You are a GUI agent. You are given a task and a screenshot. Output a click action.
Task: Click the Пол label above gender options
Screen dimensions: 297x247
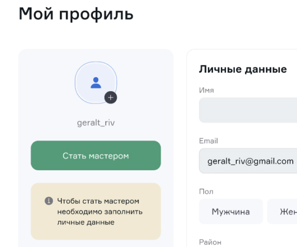pyautogui.click(x=206, y=191)
